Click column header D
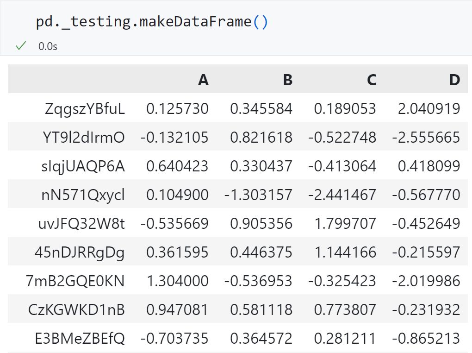Screen dimensions: 472x353 454,80
